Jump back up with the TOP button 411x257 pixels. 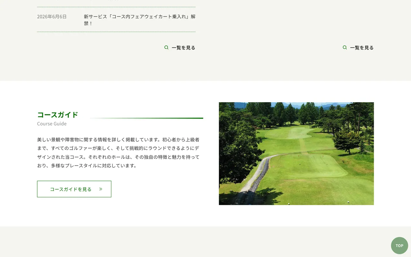tap(399, 245)
